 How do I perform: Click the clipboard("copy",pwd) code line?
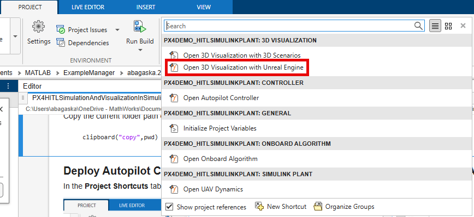120,137
